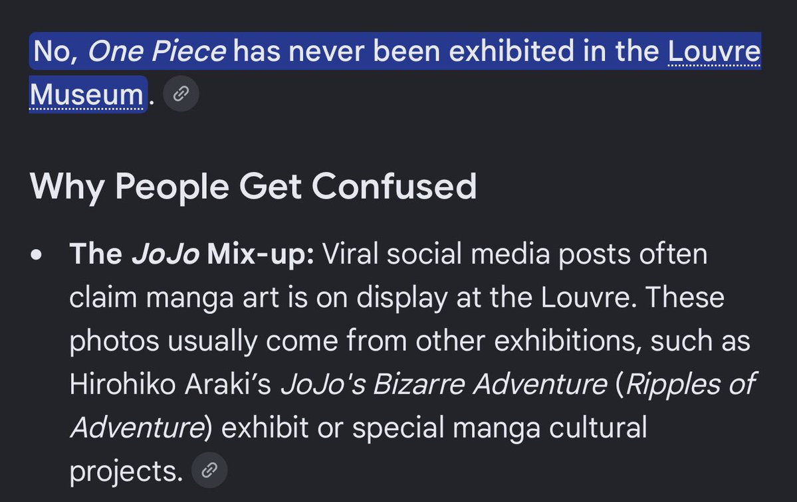Click the word "projects." on the last line
Screen dimensions: 797x502
coord(126,472)
